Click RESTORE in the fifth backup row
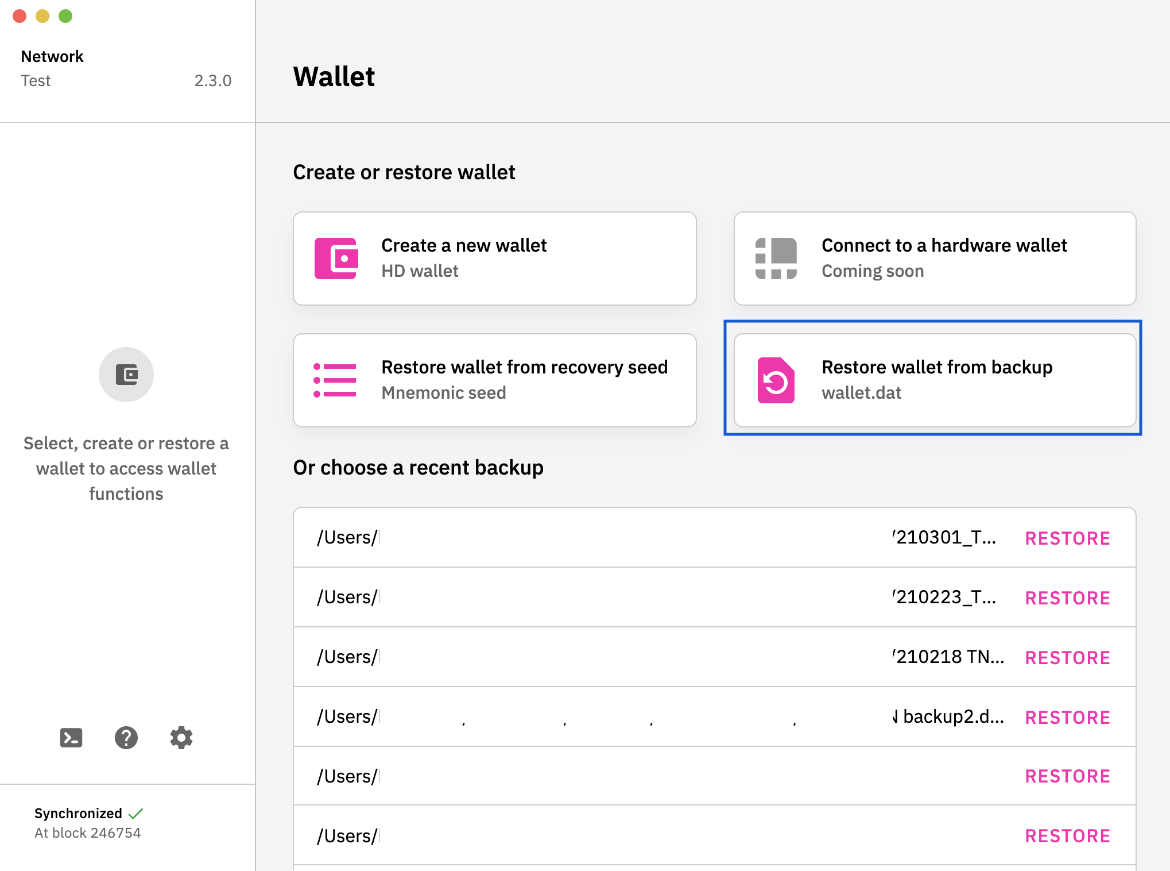The height and width of the screenshot is (871, 1170). (1068, 776)
